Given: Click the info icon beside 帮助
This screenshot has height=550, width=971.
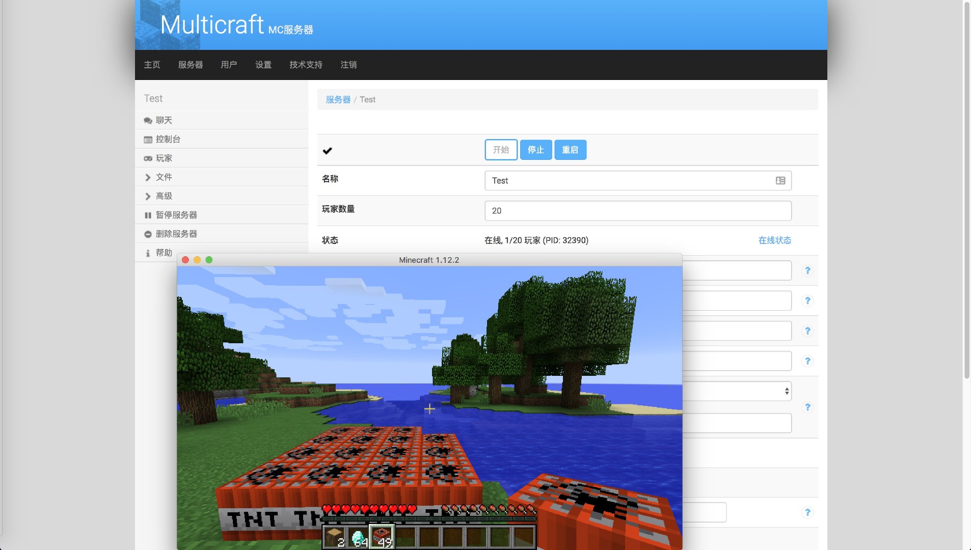Looking at the screenshot, I should click(148, 253).
